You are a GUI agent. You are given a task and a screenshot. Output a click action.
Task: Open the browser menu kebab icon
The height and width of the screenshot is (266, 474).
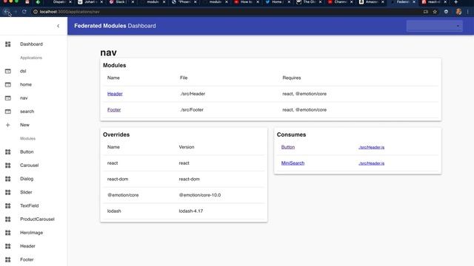pyautogui.click(x=468, y=12)
